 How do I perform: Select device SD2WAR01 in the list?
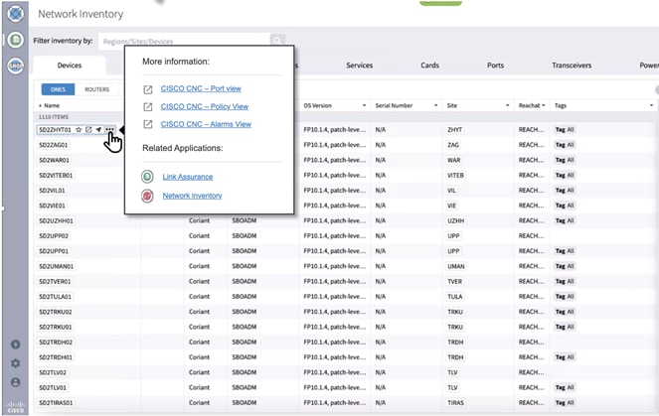click(x=54, y=160)
